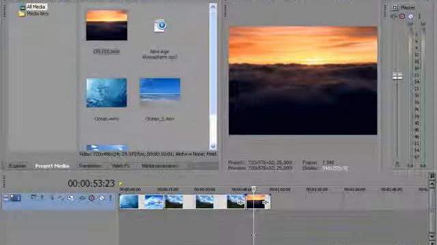Switch to the Explorer tab
Image resolution: width=437 pixels, height=245 pixels.
17,166
